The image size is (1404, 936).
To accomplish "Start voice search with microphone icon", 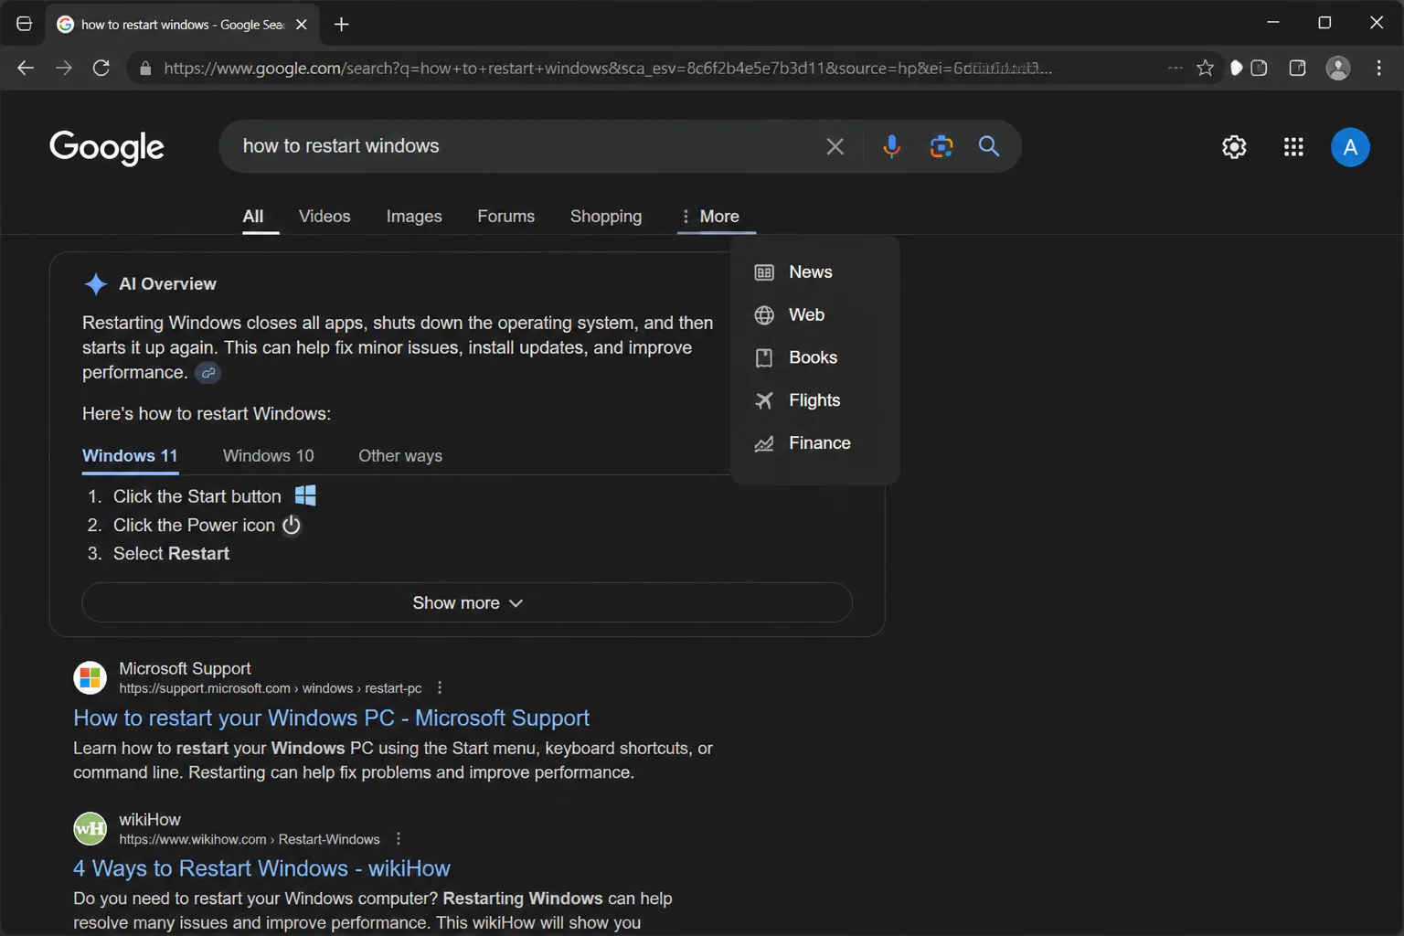I will pyautogui.click(x=892, y=146).
